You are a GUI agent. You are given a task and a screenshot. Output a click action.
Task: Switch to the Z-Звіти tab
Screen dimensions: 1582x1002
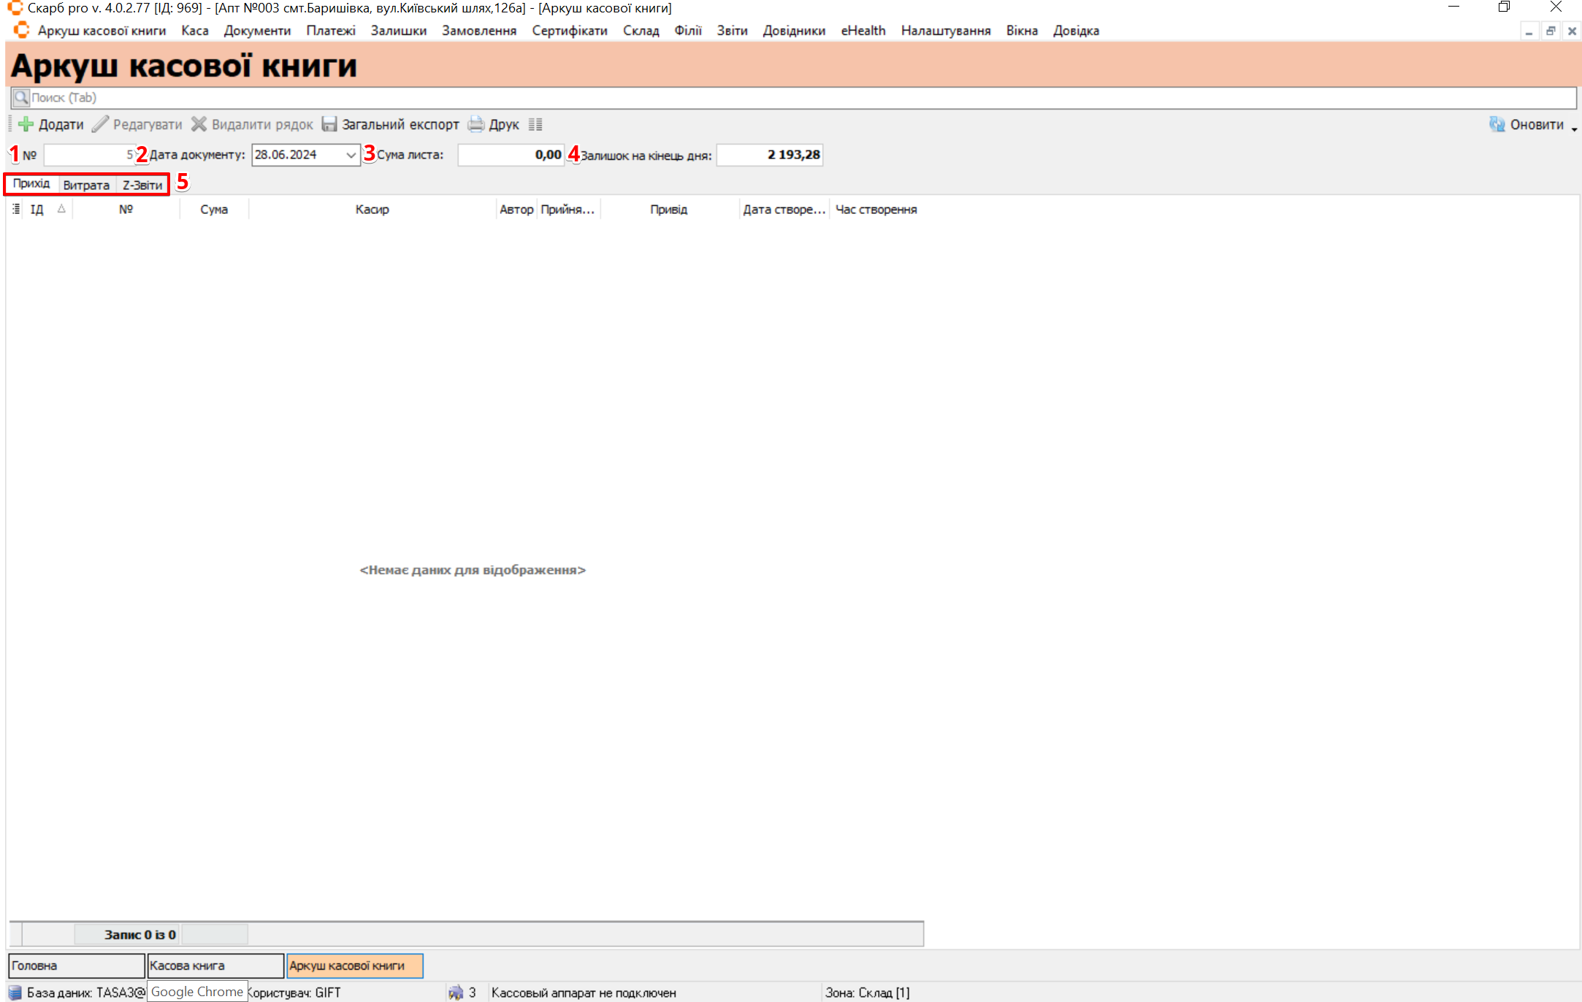point(142,185)
